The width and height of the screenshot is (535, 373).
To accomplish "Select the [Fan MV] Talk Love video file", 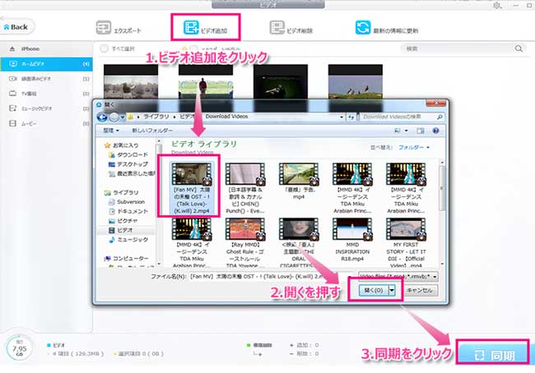I will tap(192, 187).
